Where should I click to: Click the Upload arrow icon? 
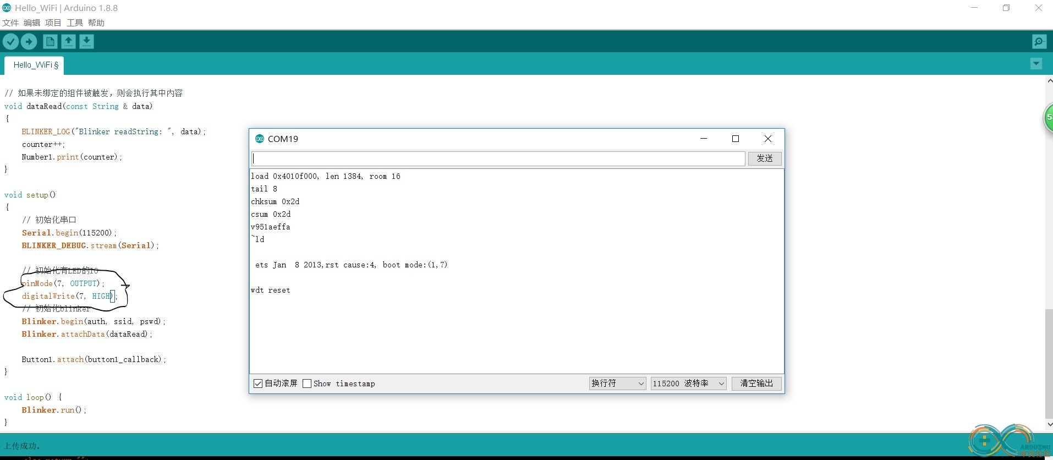[x=29, y=41]
